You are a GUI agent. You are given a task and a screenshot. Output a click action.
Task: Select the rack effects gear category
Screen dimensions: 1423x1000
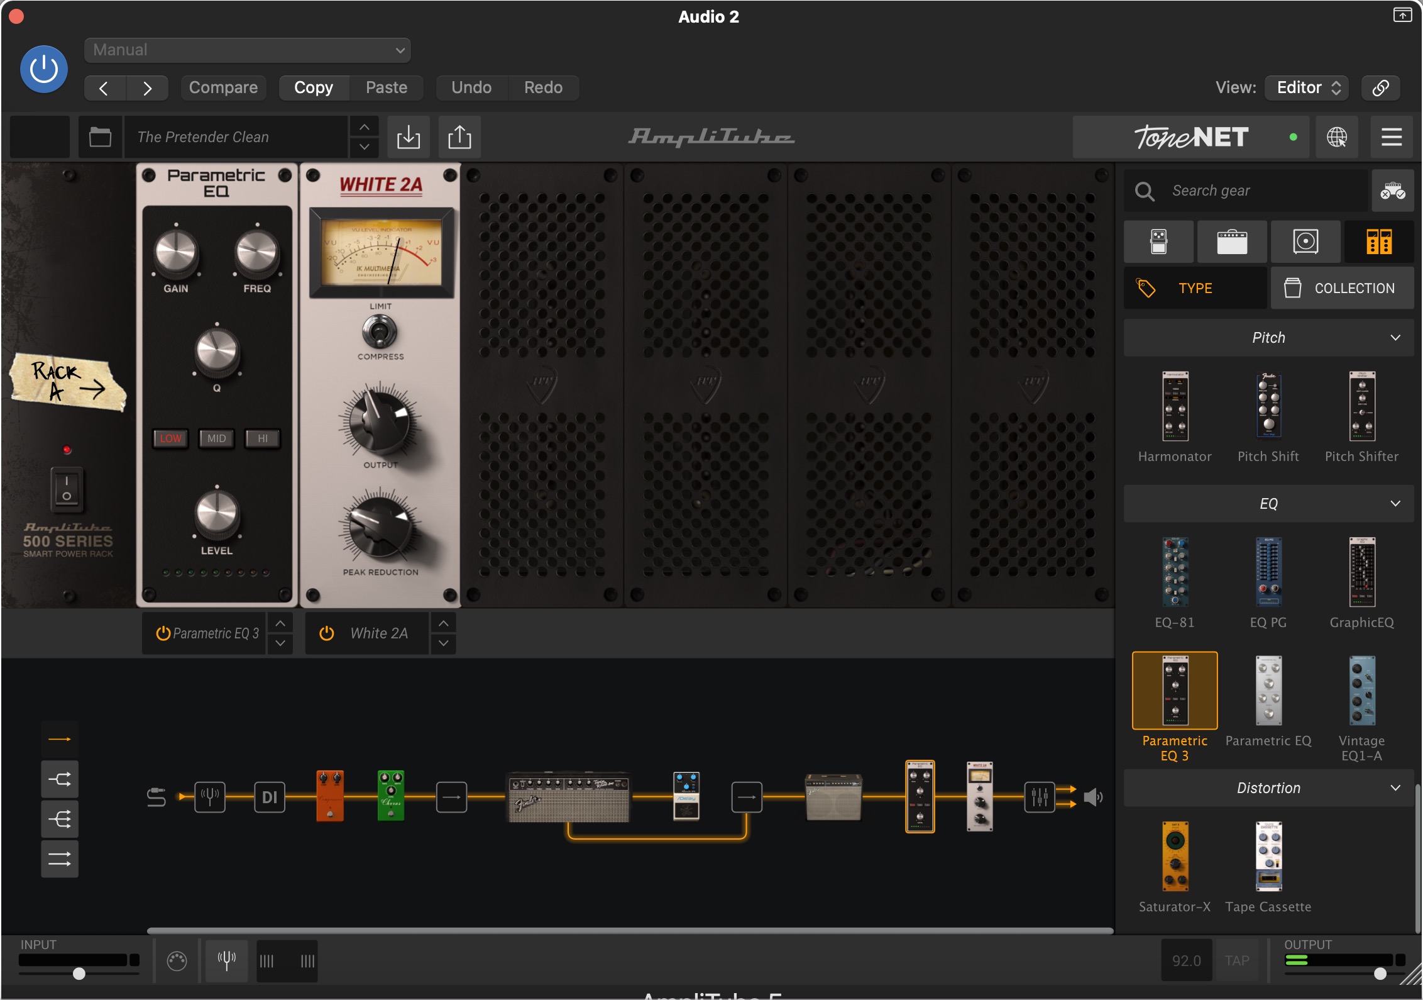(x=1379, y=242)
